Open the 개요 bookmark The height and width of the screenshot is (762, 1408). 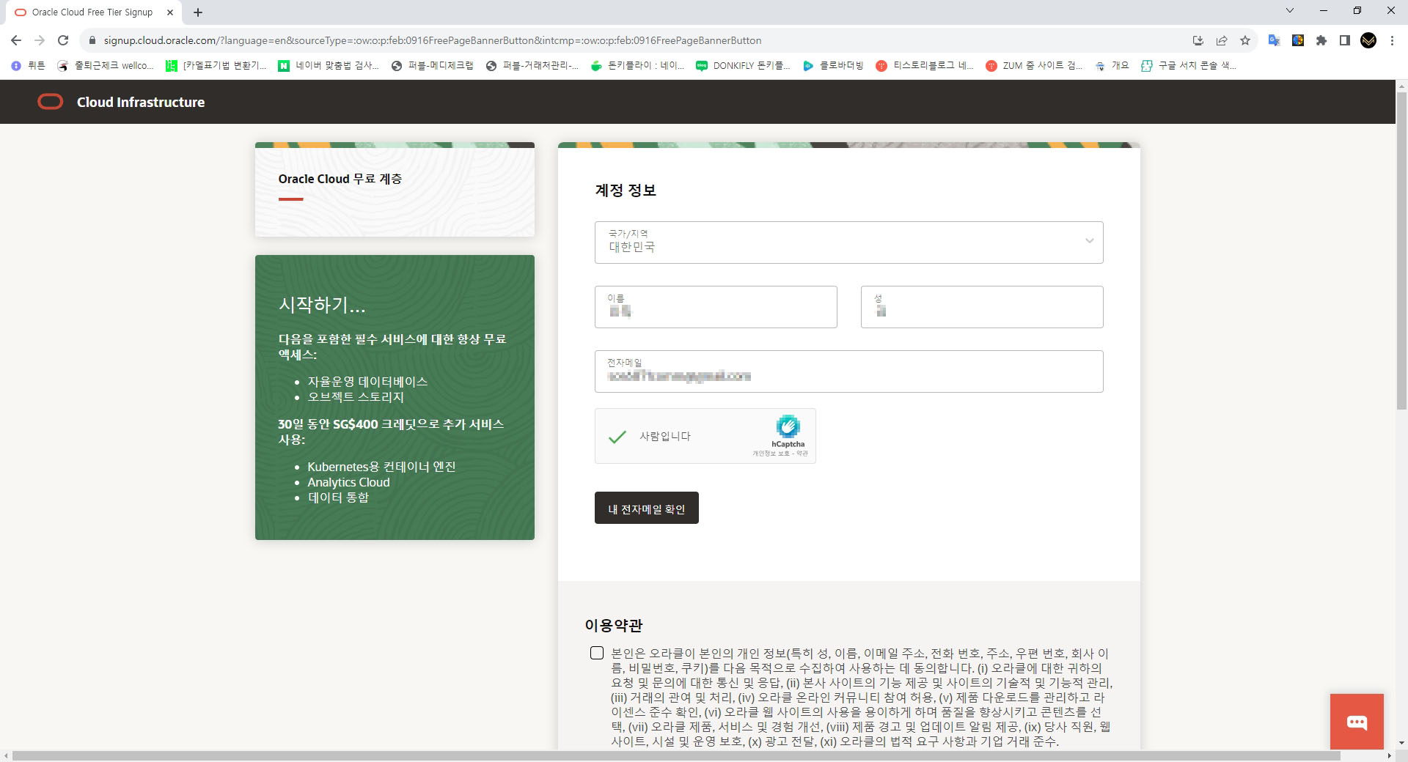click(1112, 65)
